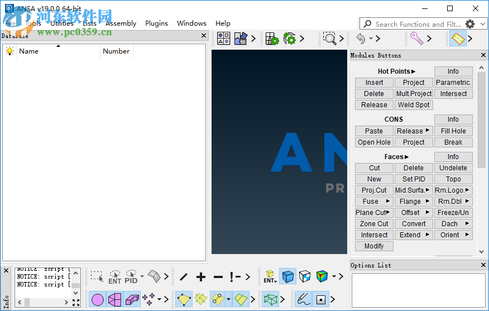Toggle the yellow split surface button
The width and height of the screenshot is (489, 311).
[x=241, y=299]
